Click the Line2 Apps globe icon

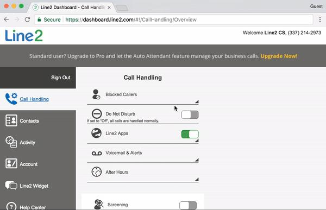click(97, 133)
